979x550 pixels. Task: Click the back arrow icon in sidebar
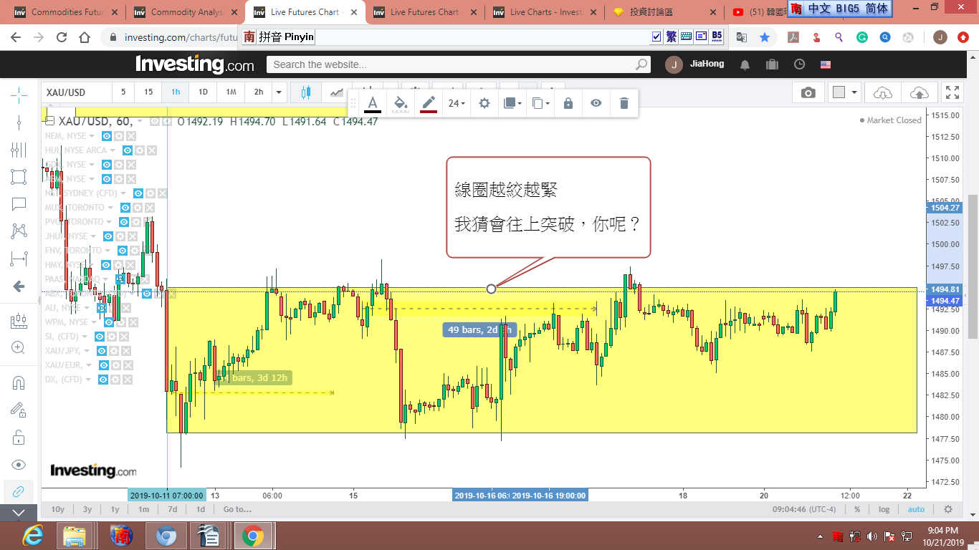pyautogui.click(x=19, y=286)
